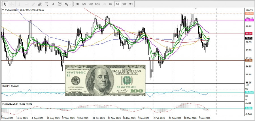
Task: Click the current price 98.65 label
Action: click(x=249, y=38)
